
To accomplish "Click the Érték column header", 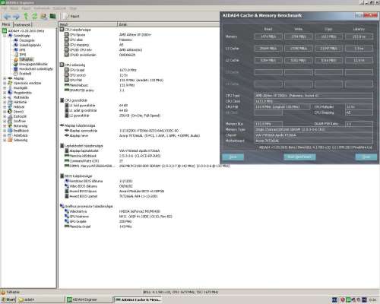I will tap(169, 24).
